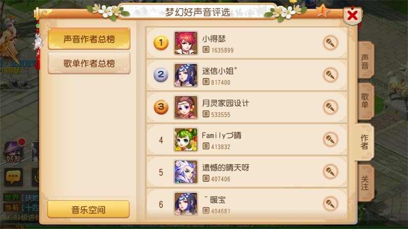This screenshot has width=408, height=229.
Task: Open the 好友 friends icon
Action: [14, 152]
